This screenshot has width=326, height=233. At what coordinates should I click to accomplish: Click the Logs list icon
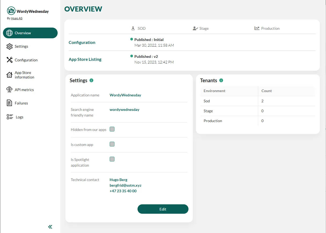click(x=10, y=117)
